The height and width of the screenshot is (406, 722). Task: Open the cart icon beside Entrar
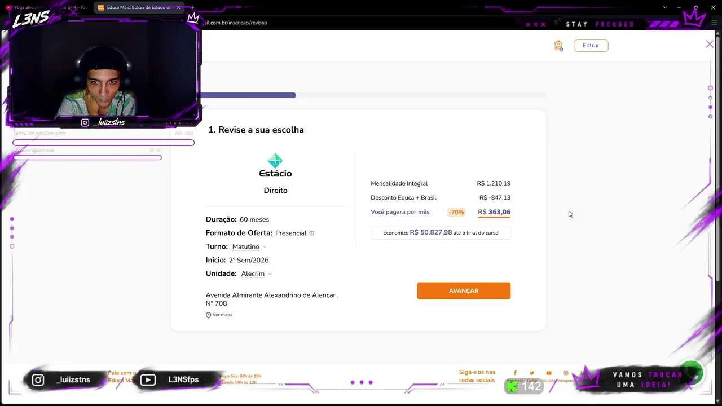coord(558,46)
